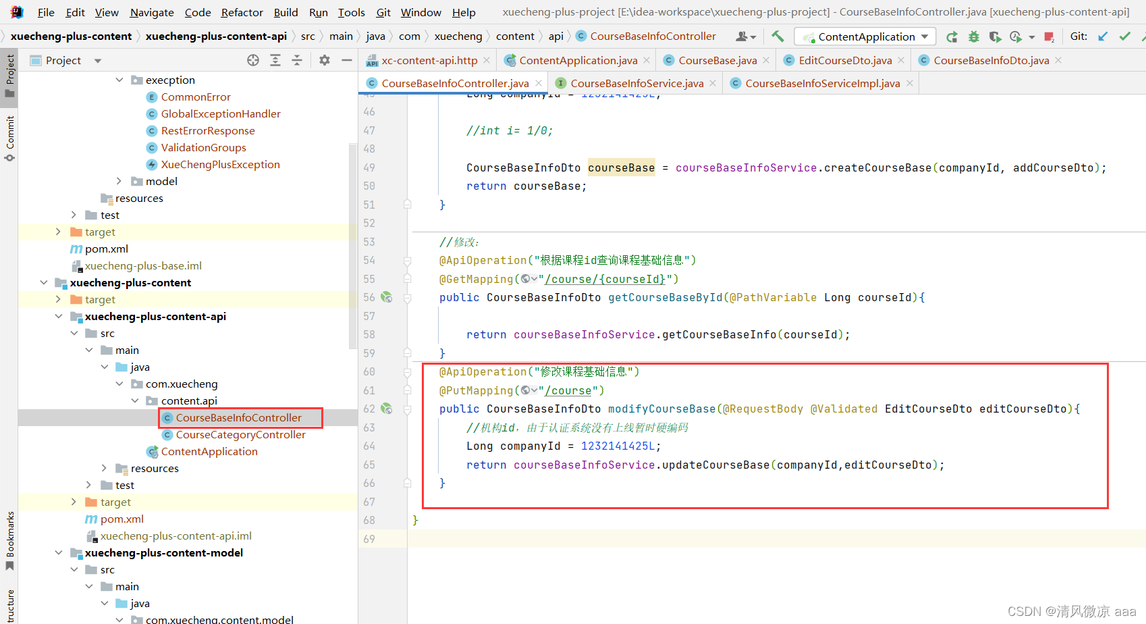Open profiler run options dropdown arrow
Screen dimensions: 1146x624
point(1032,37)
